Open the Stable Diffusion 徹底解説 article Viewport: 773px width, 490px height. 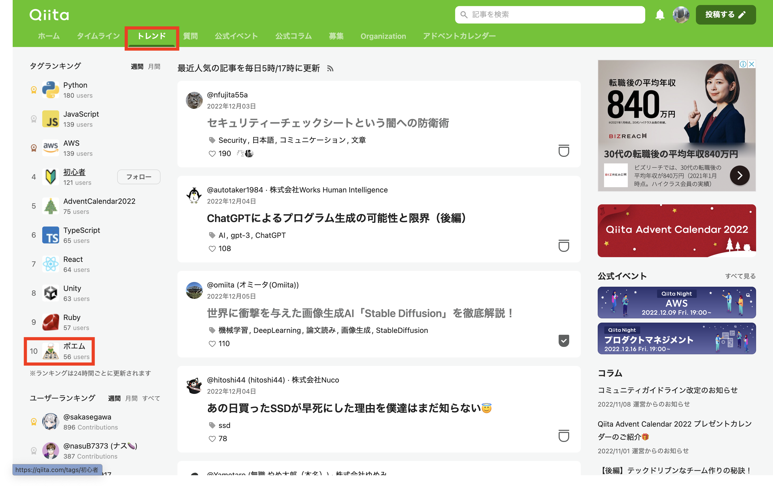click(x=360, y=313)
